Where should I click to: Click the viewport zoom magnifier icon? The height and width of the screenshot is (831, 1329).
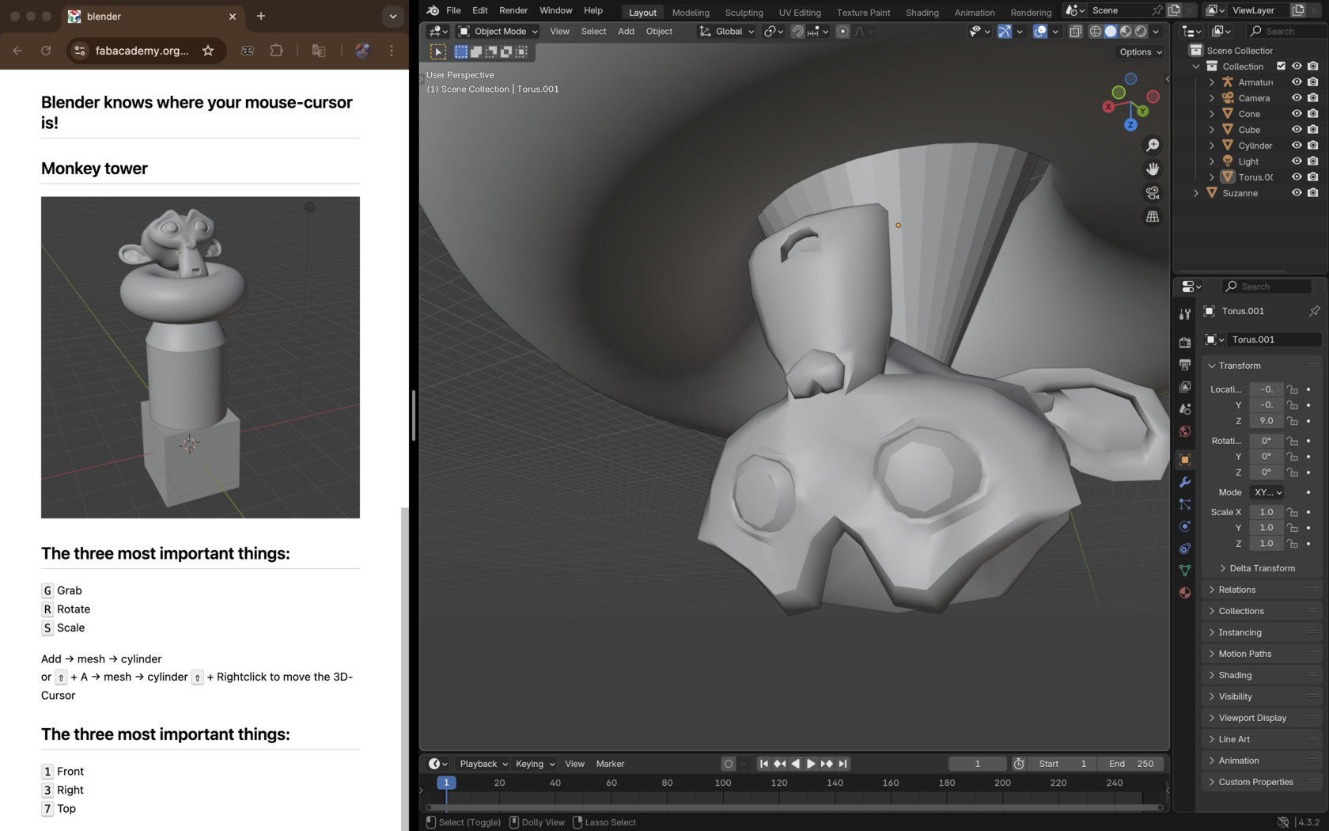point(1153,146)
